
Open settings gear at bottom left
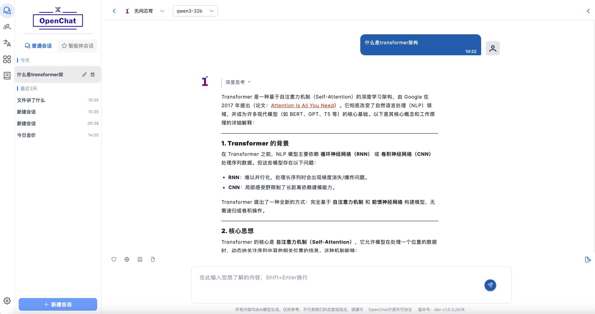7,301
